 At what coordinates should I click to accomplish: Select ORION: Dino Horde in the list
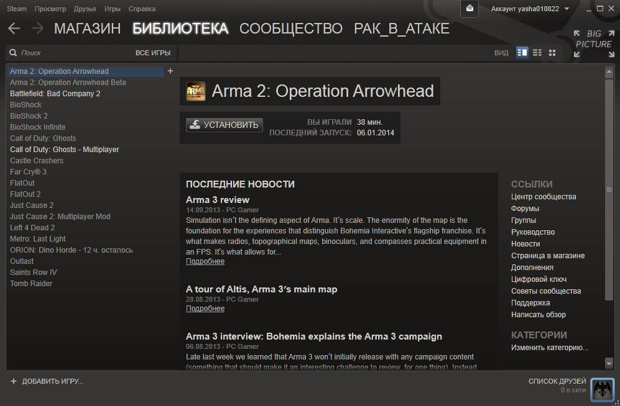(x=71, y=250)
